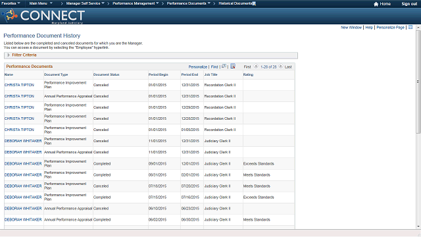The width and height of the screenshot is (421, 237).
Task: Click page scrollbar up arrow
Action: click(418, 28)
